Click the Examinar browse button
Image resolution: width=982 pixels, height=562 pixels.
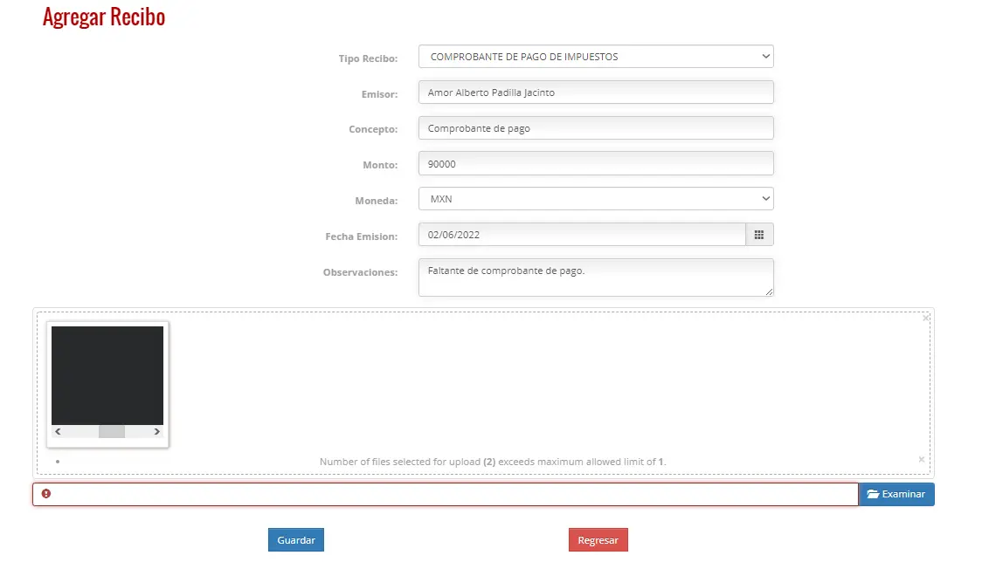(x=896, y=494)
